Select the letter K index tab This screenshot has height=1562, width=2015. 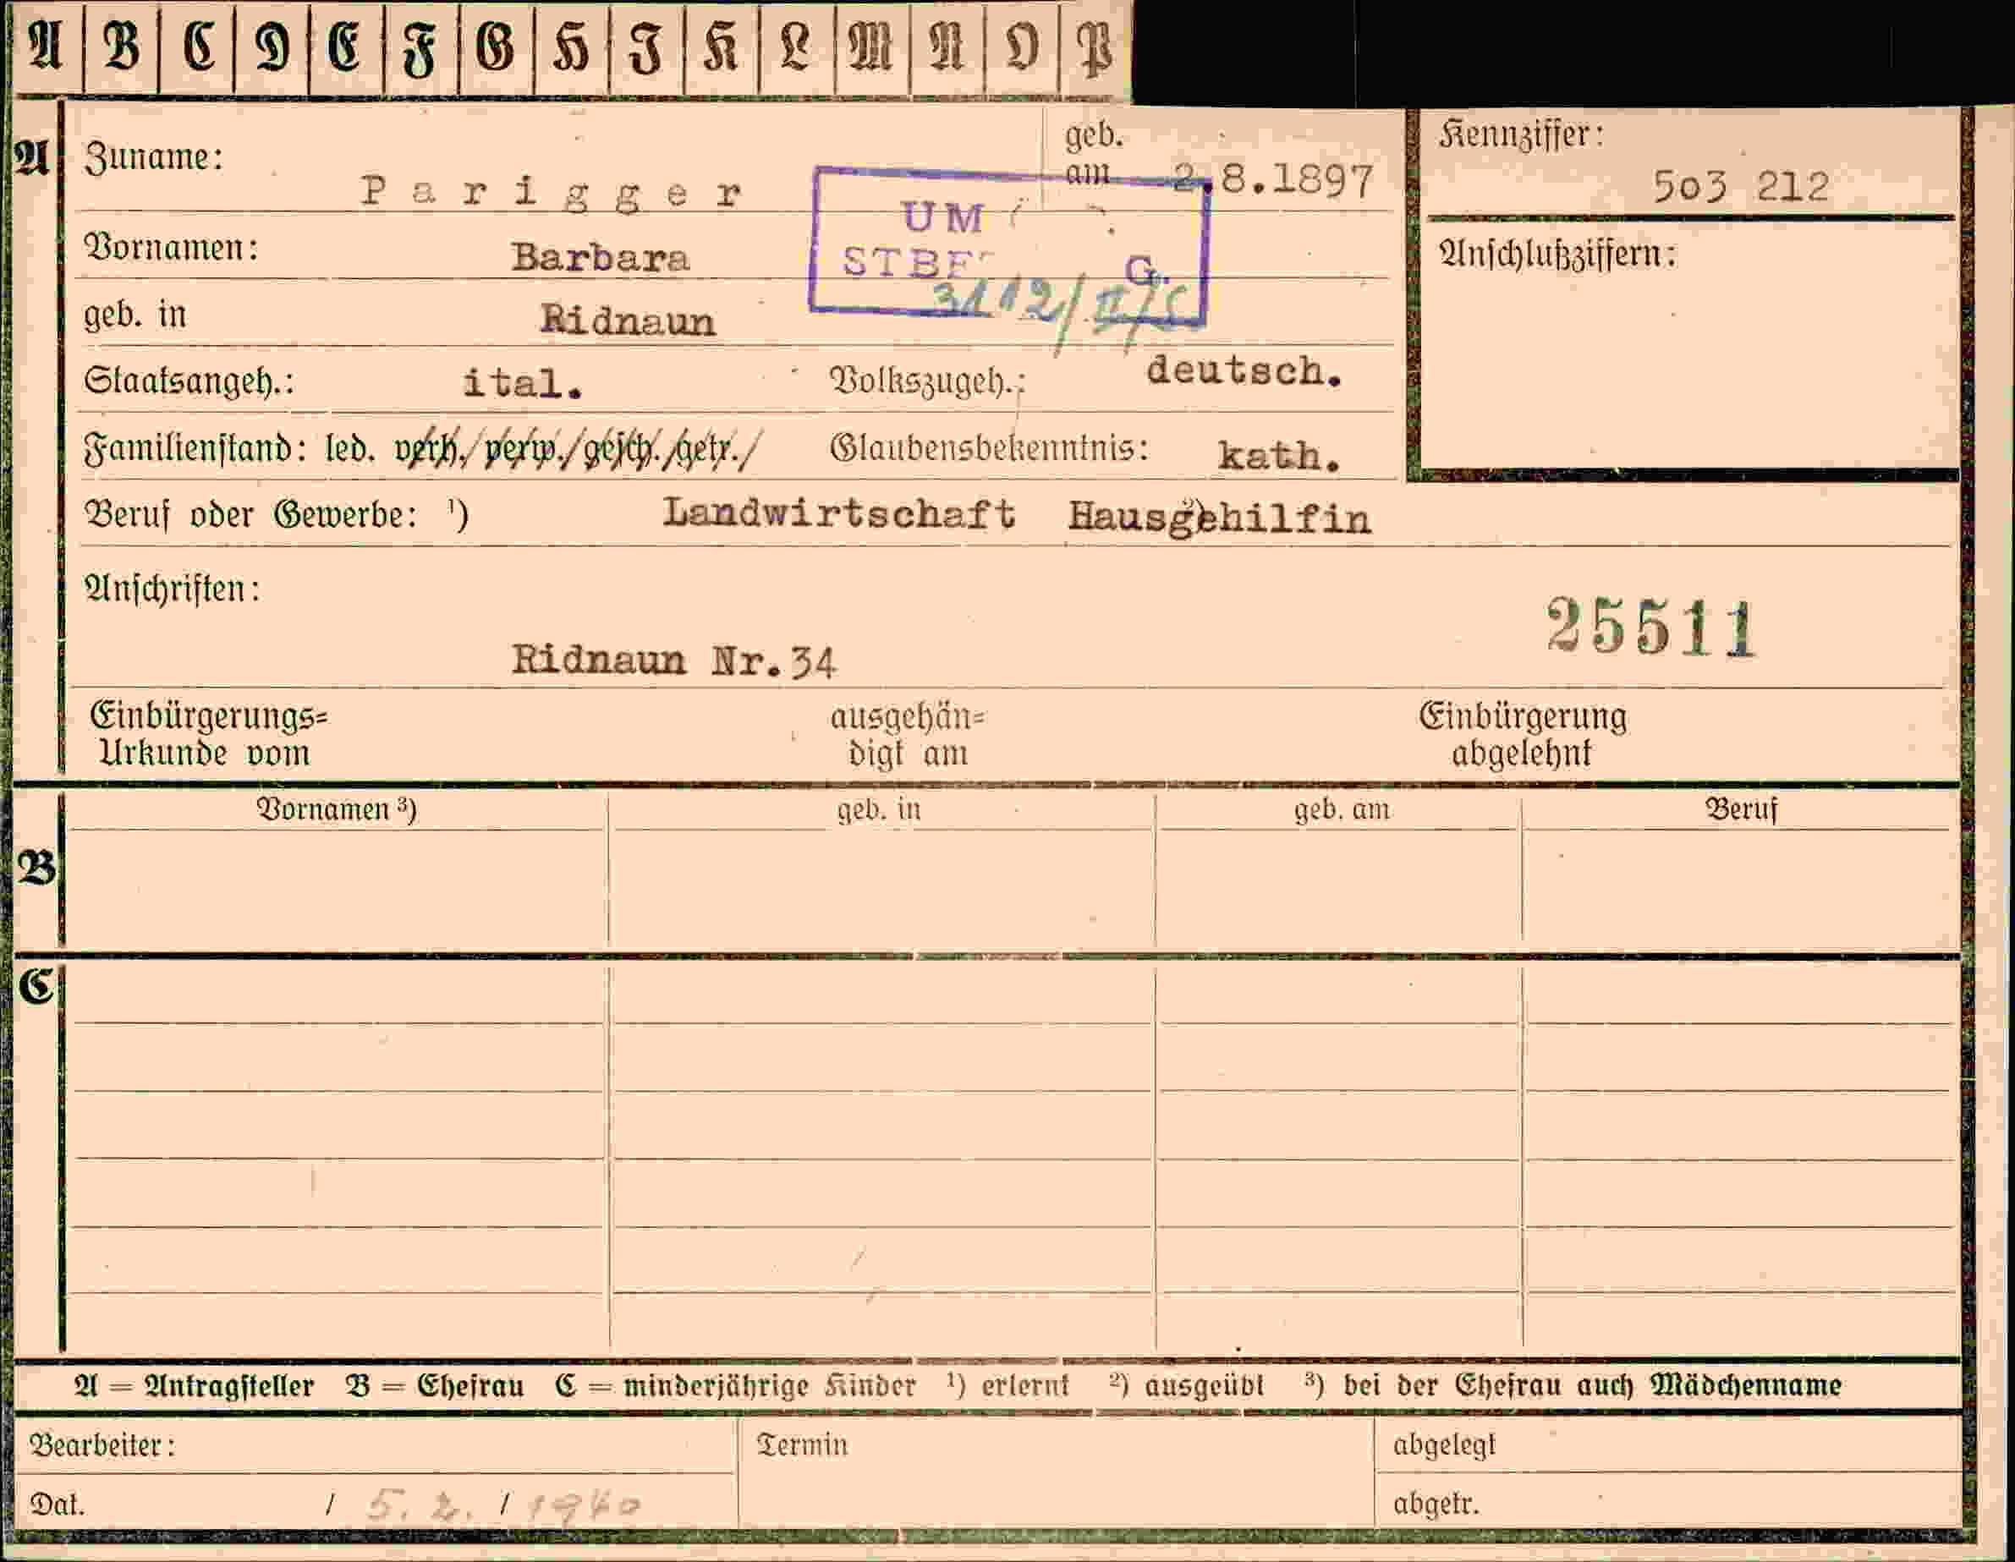[722, 47]
